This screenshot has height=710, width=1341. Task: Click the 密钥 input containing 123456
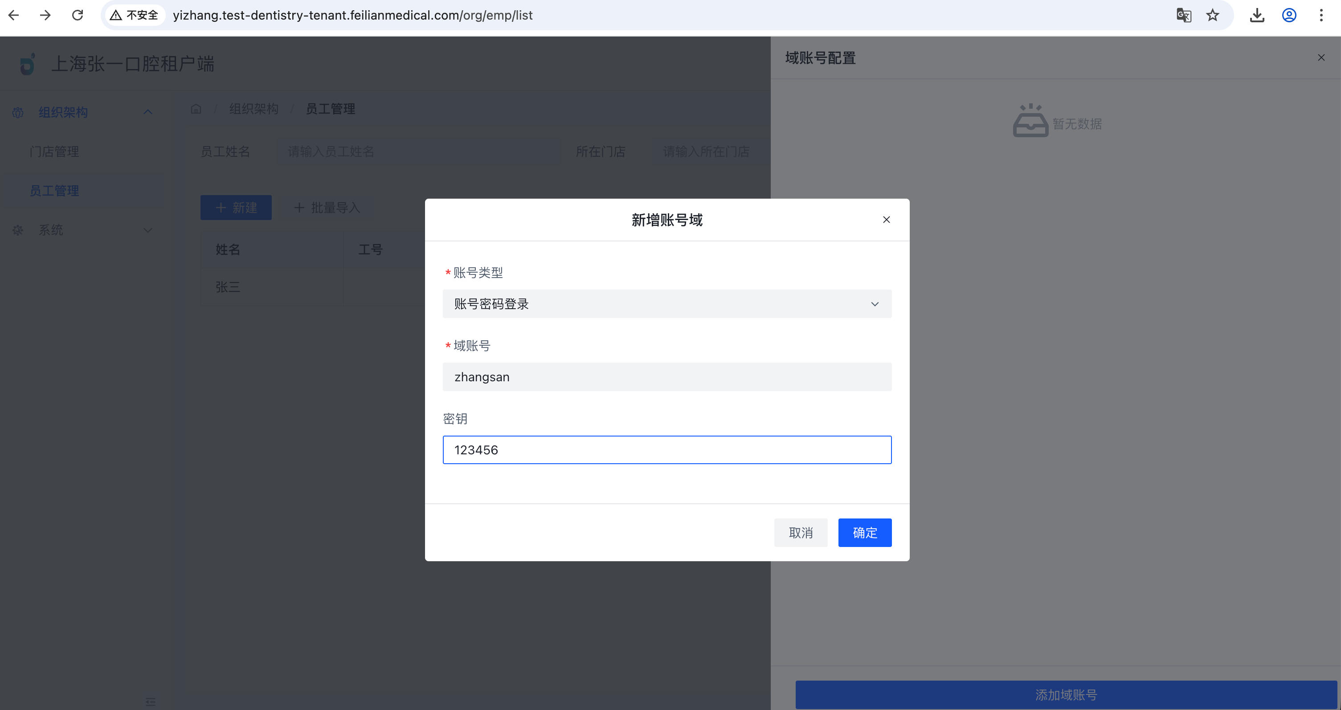(667, 450)
